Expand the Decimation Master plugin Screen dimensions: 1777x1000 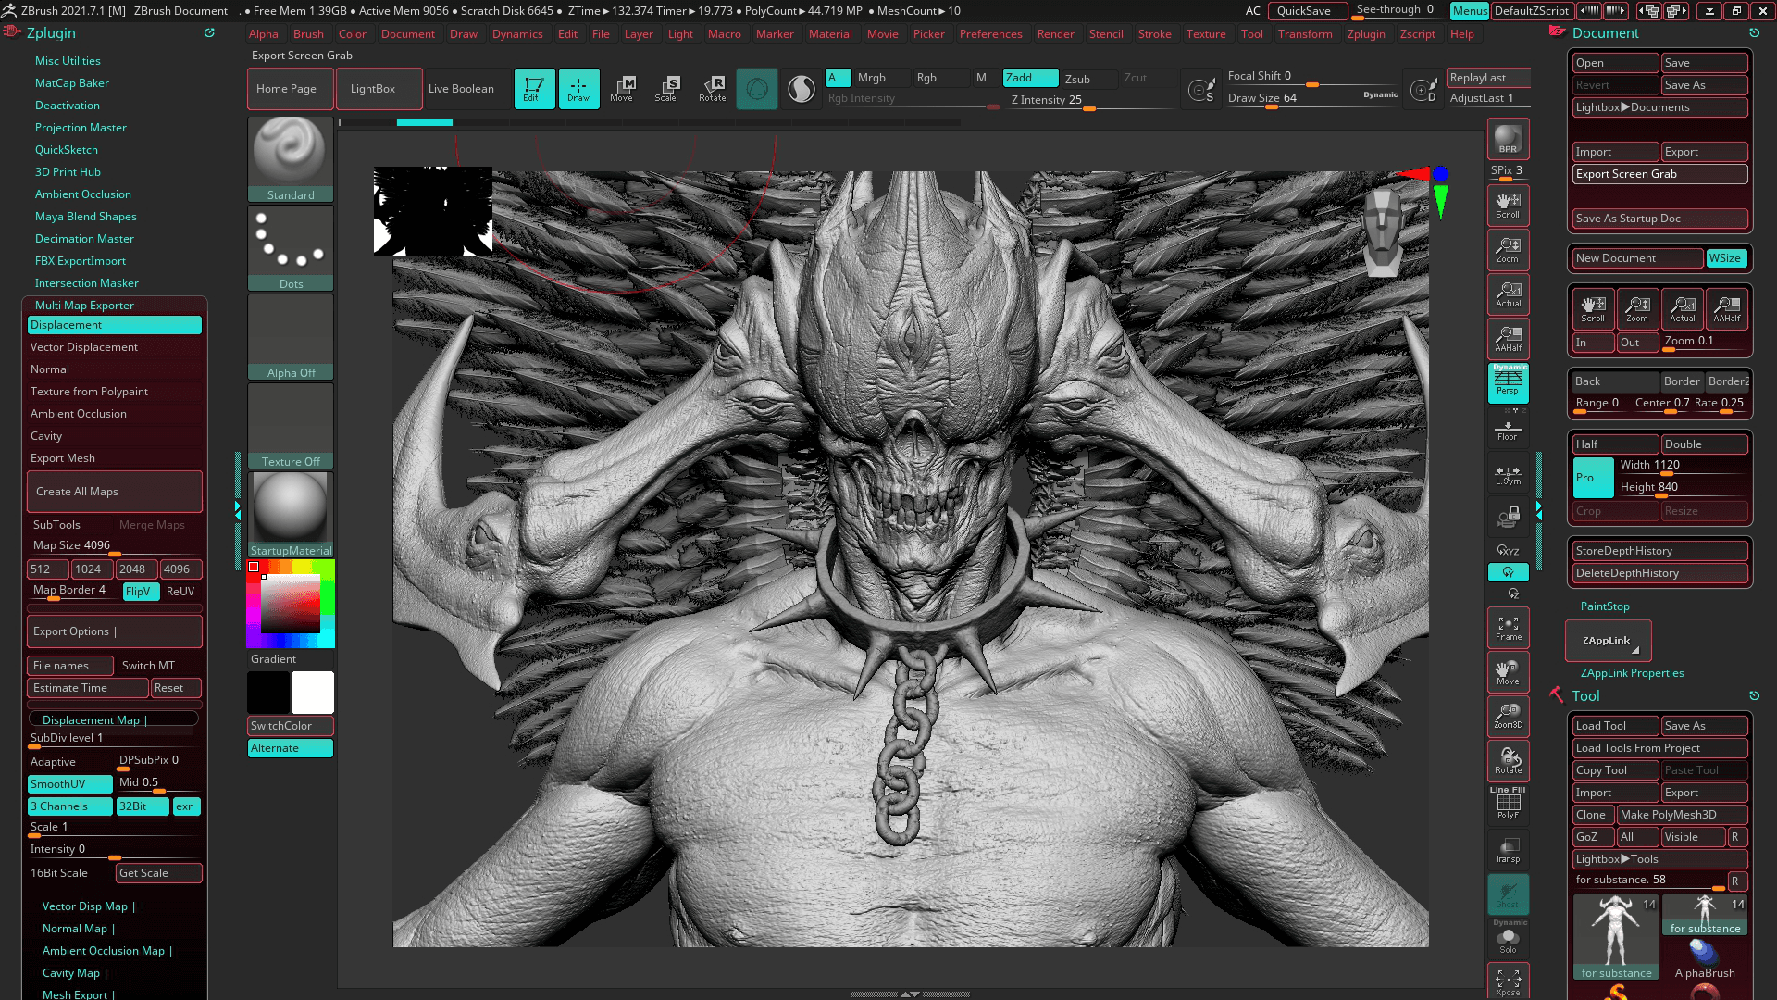coord(84,239)
